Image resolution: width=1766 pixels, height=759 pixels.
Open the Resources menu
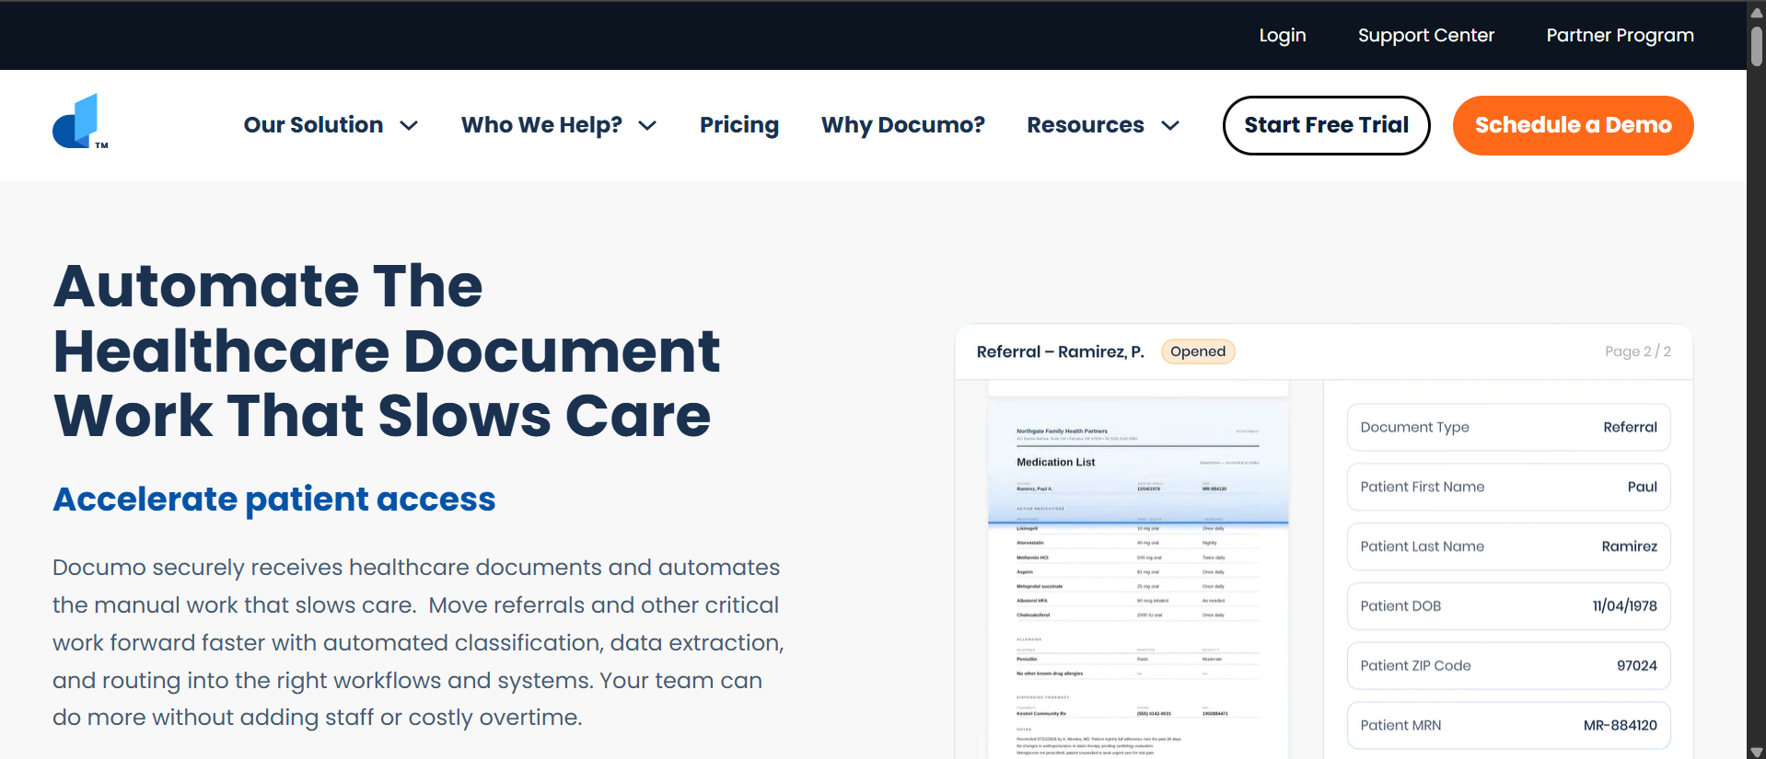point(1086,125)
